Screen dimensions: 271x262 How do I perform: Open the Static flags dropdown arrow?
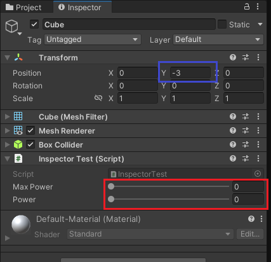pos(260,24)
